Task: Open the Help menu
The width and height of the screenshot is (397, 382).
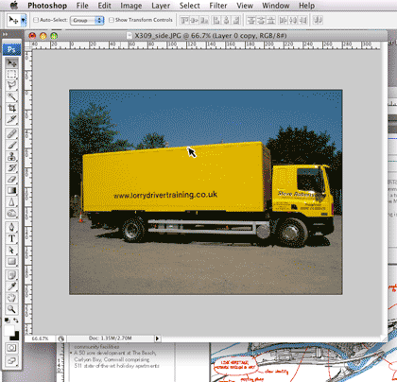Action: pos(307,6)
